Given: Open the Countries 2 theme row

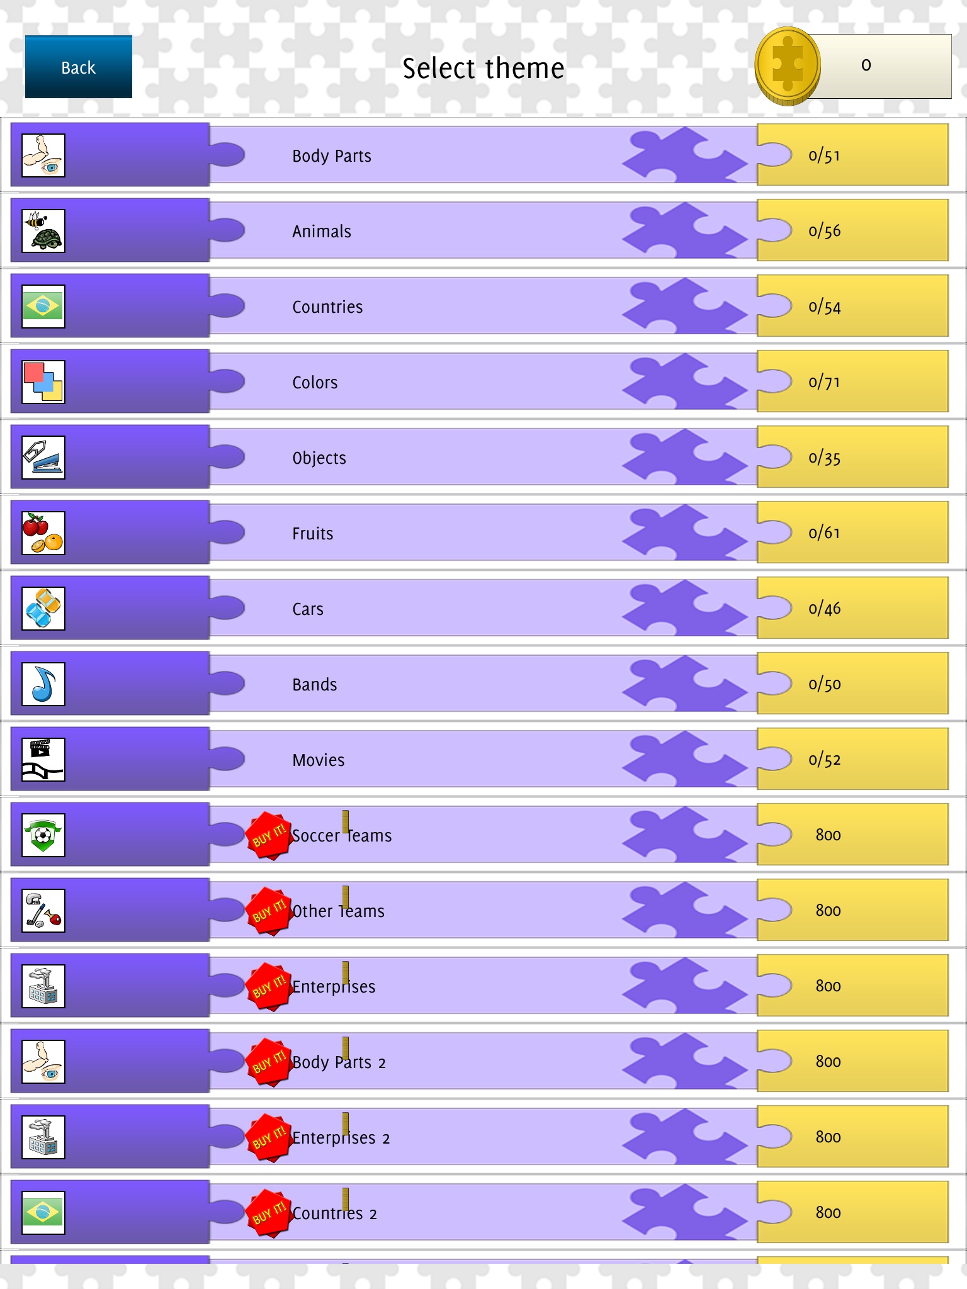Looking at the screenshot, I should pos(335,1213).
